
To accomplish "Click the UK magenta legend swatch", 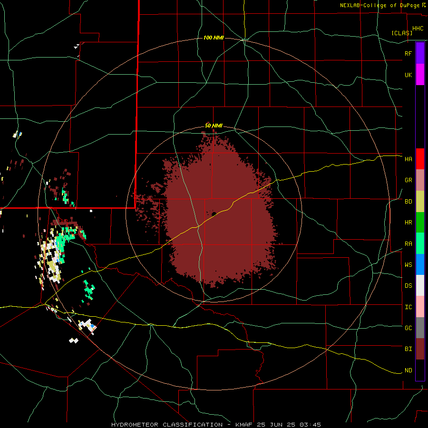I will [x=420, y=75].
